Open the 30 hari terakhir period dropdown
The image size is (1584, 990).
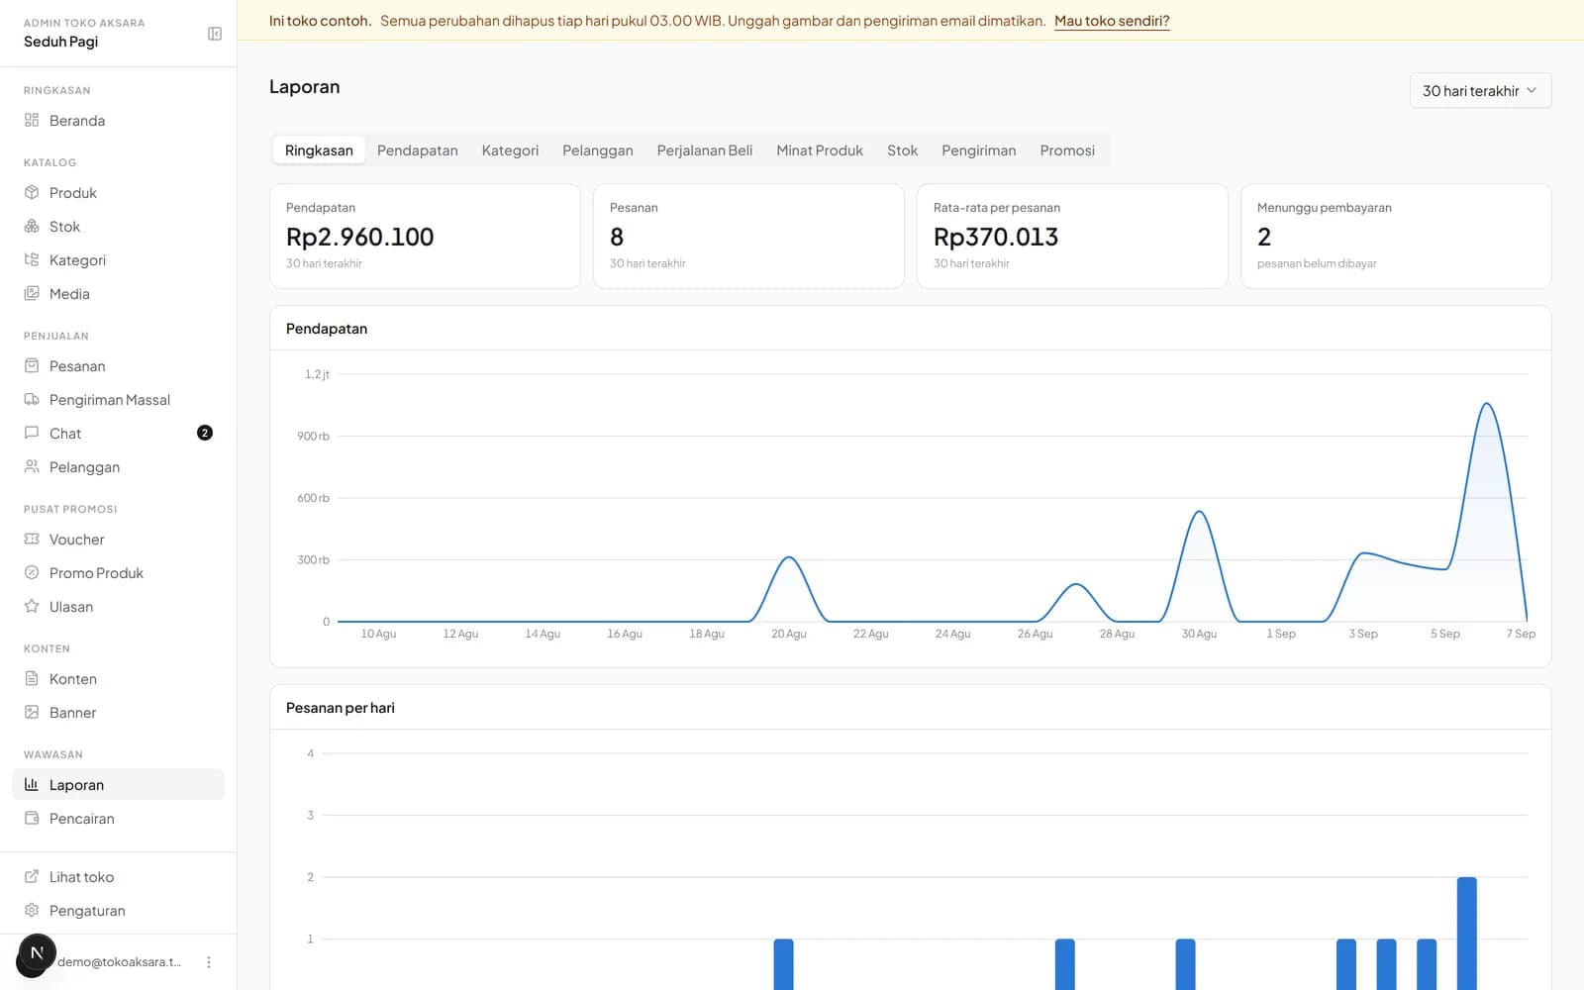[1480, 90]
